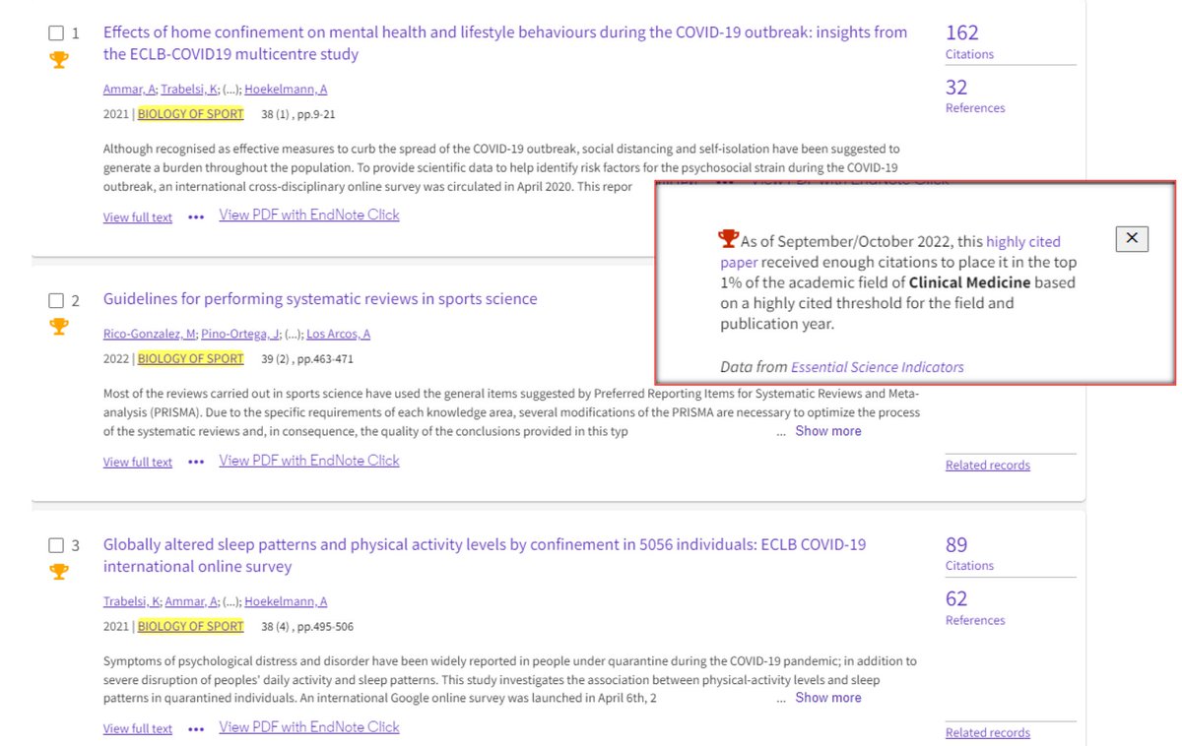Open Guidelines for performing systematic reviews title
Screen dimensions: 1182x746
(x=320, y=299)
